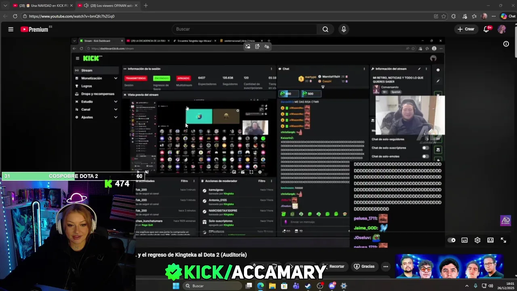Click the TRANSMITIENDO status badge in video
Viewport: 517px width, 291px height.
point(135,78)
